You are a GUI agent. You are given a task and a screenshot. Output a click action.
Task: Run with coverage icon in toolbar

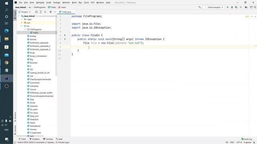click(236, 7)
